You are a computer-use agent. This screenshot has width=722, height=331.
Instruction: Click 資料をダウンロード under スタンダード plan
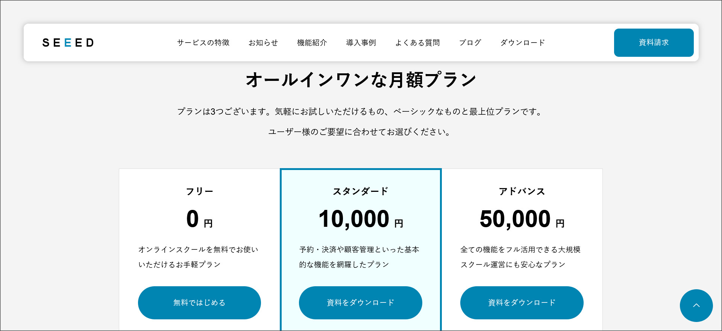(360, 303)
